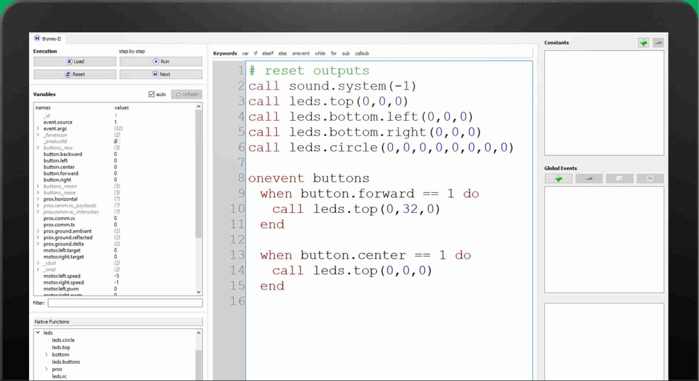
Task: Insert the onevent keyword
Action: click(300, 53)
